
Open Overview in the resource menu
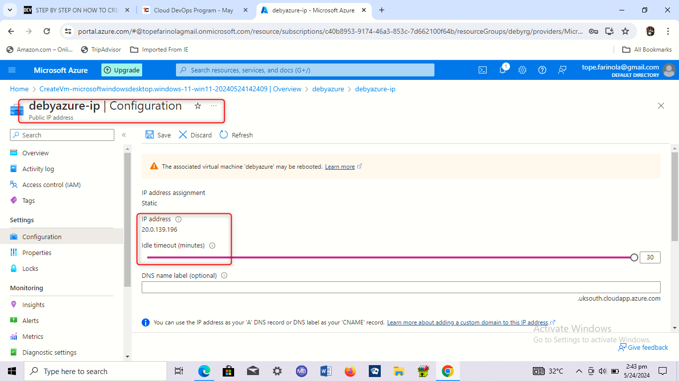tap(36, 153)
